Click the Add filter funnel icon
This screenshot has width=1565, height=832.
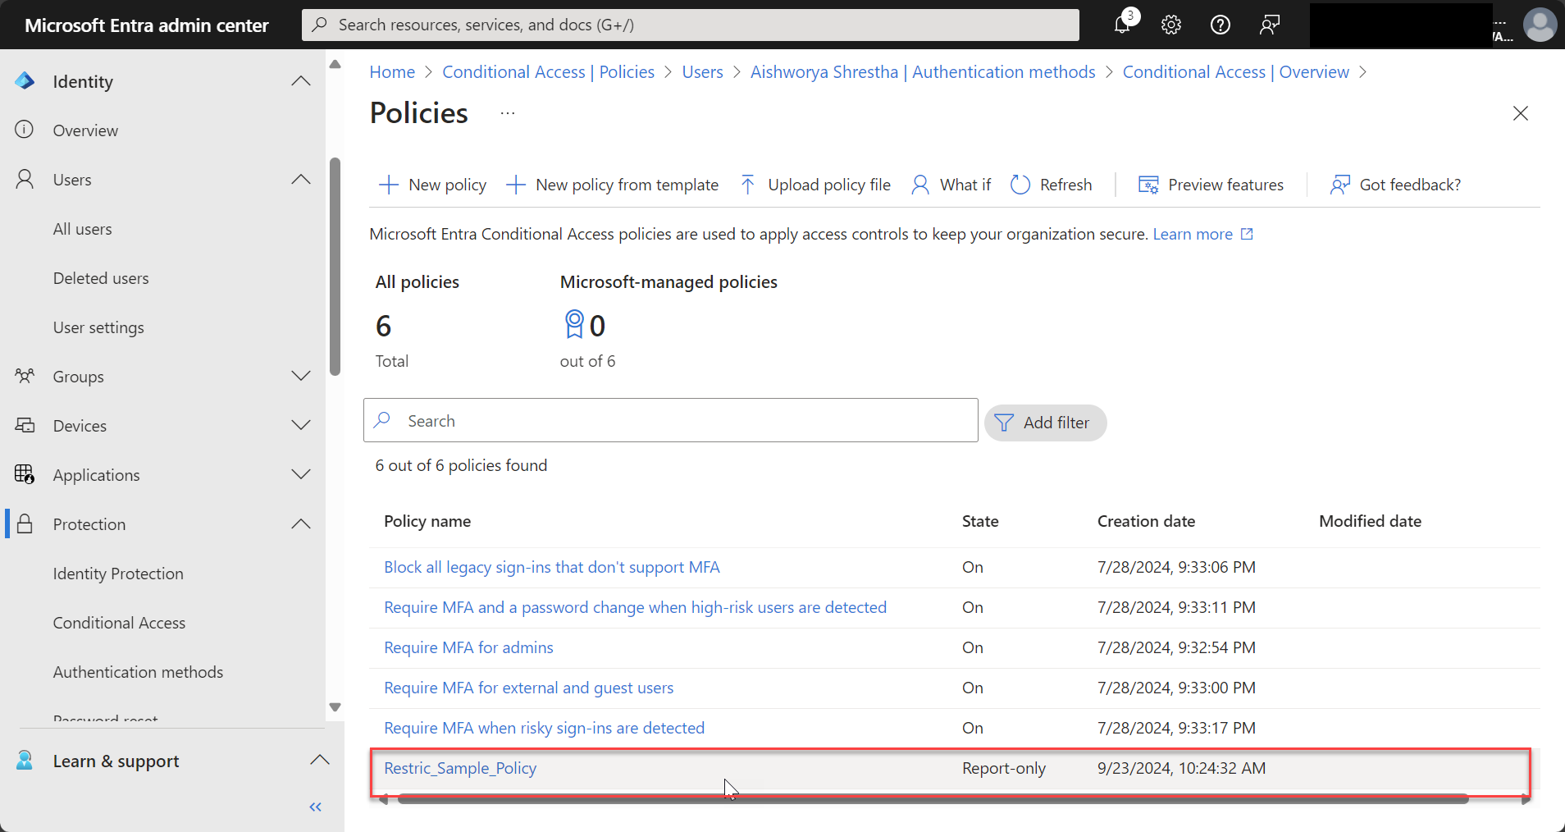coord(1004,423)
